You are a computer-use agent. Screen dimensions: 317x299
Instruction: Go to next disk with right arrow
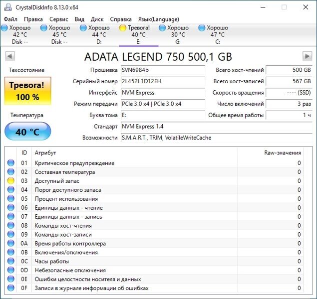coord(308,56)
